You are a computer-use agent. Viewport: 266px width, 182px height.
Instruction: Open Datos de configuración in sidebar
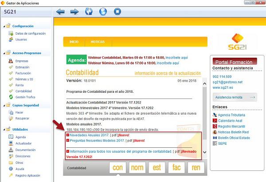[30, 33]
